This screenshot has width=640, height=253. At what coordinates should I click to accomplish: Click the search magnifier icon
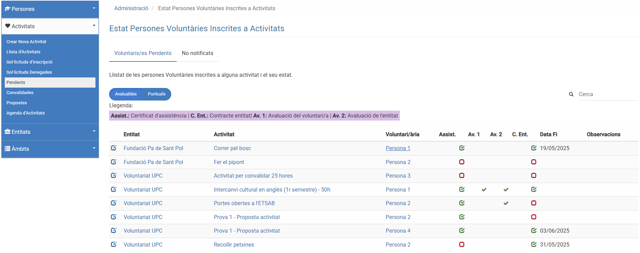coord(571,94)
